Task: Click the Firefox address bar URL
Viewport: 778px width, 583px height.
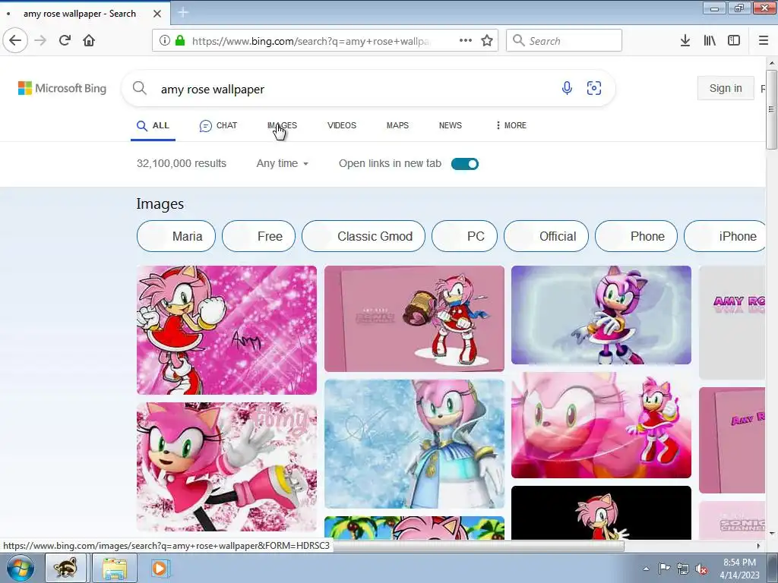Action: pyautogui.click(x=311, y=41)
